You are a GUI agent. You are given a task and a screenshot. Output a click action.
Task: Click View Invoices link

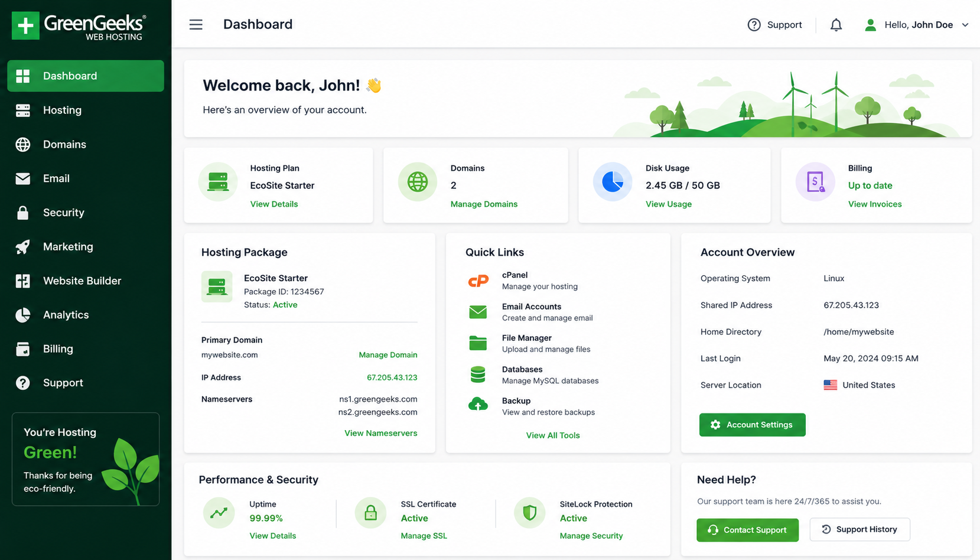click(875, 204)
